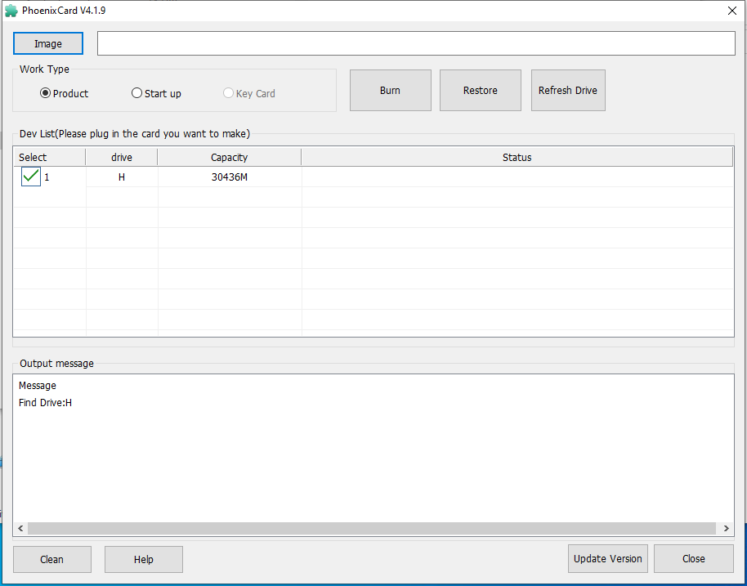Close the PhoenixCard window via X
The image size is (747, 586).
pos(732,11)
